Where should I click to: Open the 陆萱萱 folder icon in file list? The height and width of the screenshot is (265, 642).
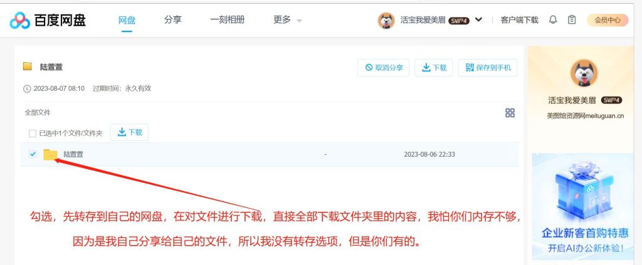point(50,154)
